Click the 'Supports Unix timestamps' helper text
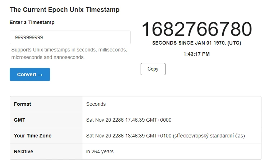This screenshot has width=264, height=163. 69,50
